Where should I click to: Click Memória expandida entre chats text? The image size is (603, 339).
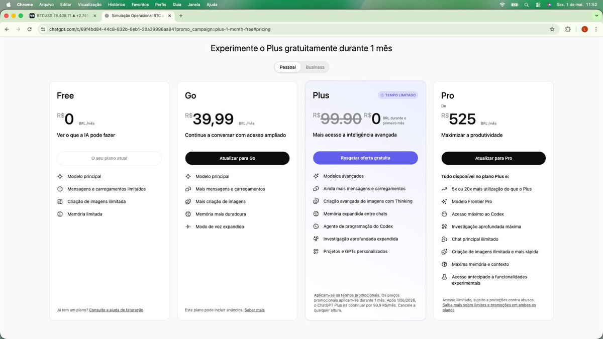[x=355, y=214]
